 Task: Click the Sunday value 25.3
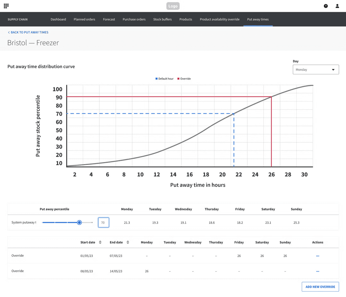tap(296, 223)
